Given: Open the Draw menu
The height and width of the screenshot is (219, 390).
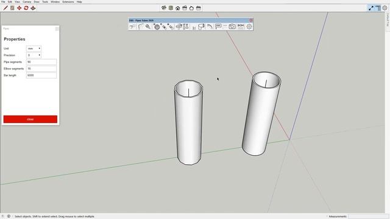Looking at the screenshot, I should tap(37, 2).
